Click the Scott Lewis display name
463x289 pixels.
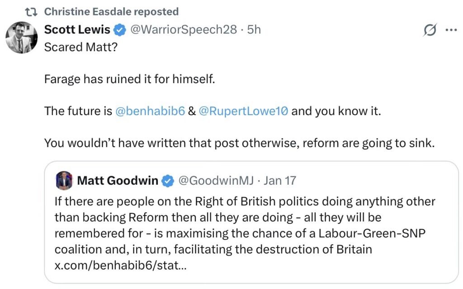pos(77,30)
